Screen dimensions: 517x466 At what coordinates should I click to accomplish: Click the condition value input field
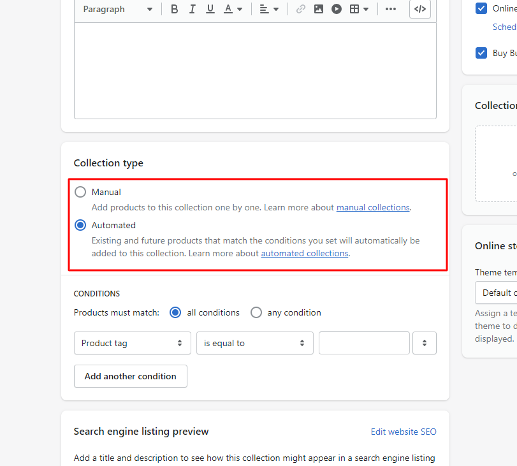point(364,343)
